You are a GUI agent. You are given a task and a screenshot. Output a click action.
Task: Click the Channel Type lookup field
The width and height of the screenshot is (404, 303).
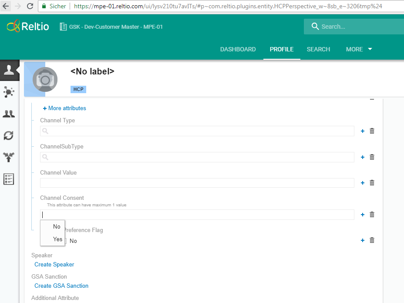tap(197, 131)
